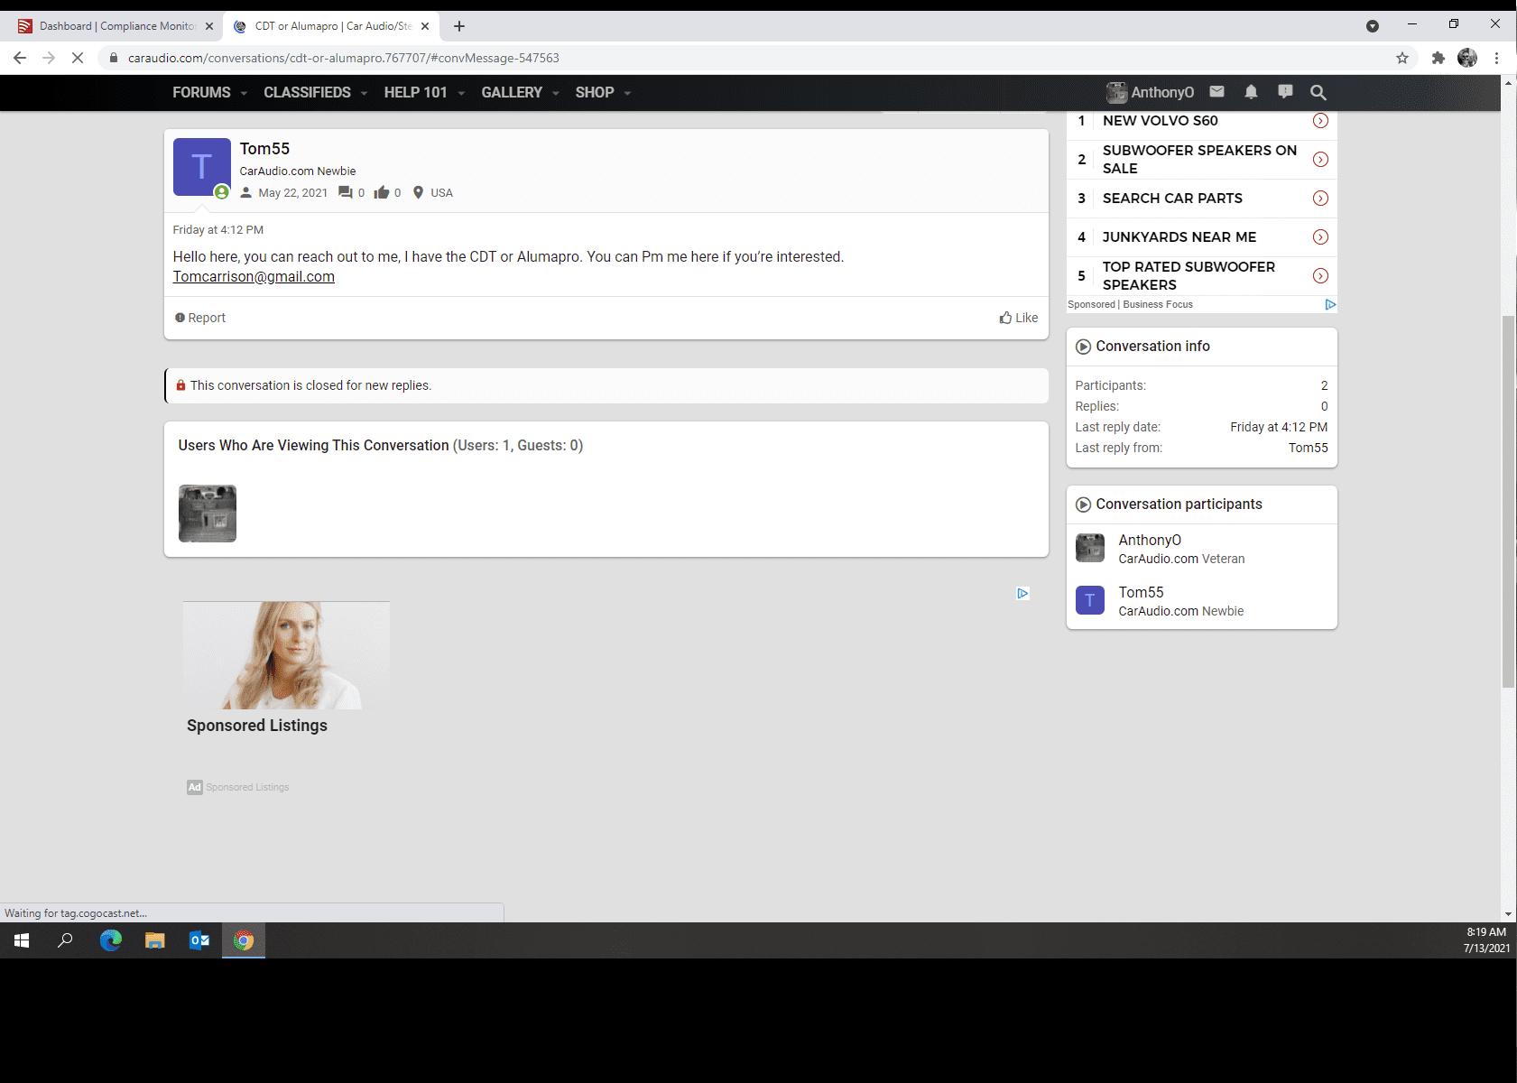Stop page loading with the X button

pos(78,58)
